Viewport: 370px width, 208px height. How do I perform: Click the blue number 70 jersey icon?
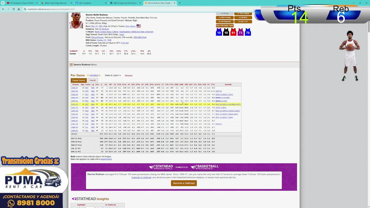coord(248,32)
